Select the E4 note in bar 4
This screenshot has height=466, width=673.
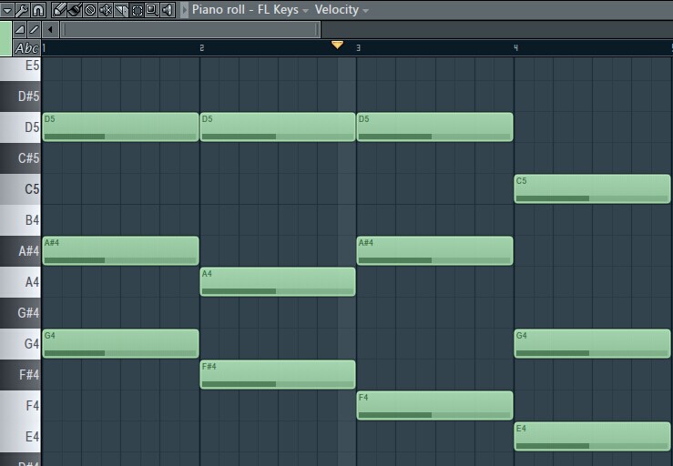(592, 436)
